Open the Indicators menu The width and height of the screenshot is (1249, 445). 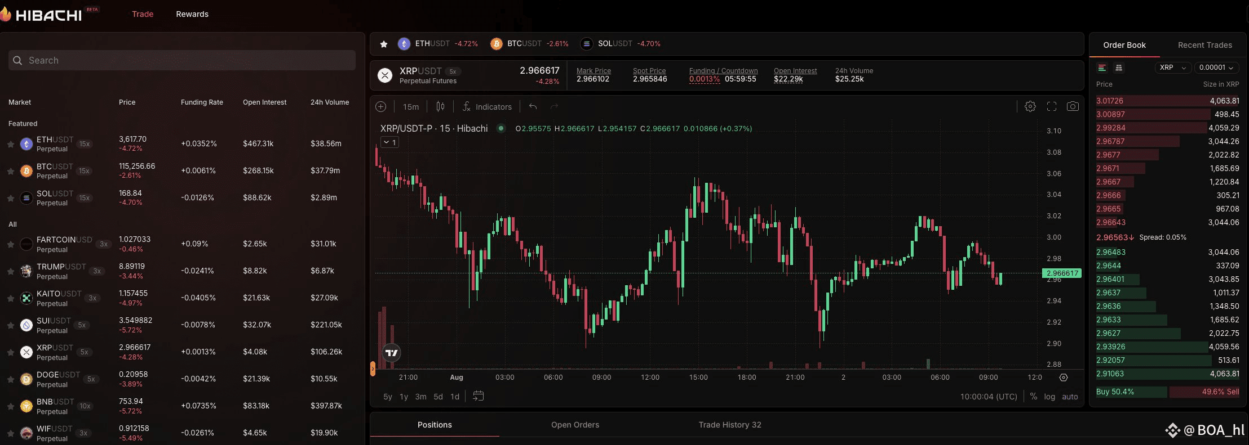coord(487,106)
